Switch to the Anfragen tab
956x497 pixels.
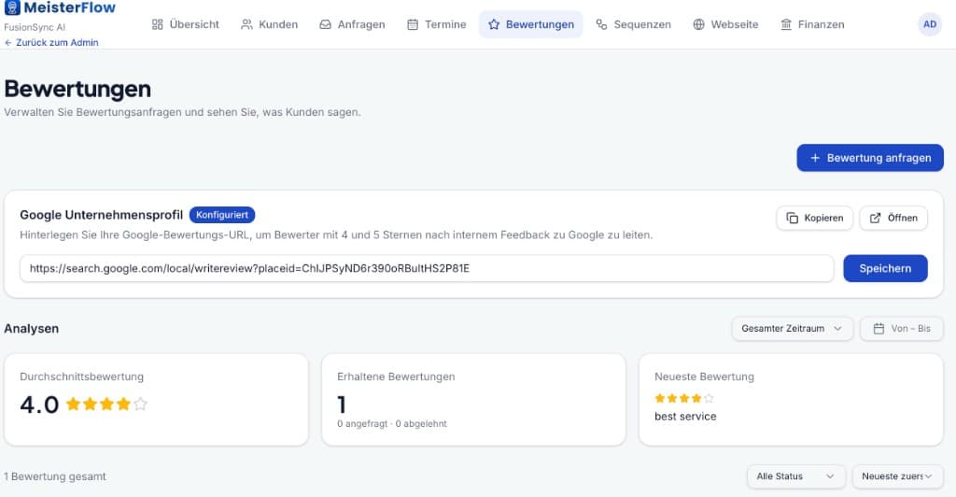click(352, 24)
